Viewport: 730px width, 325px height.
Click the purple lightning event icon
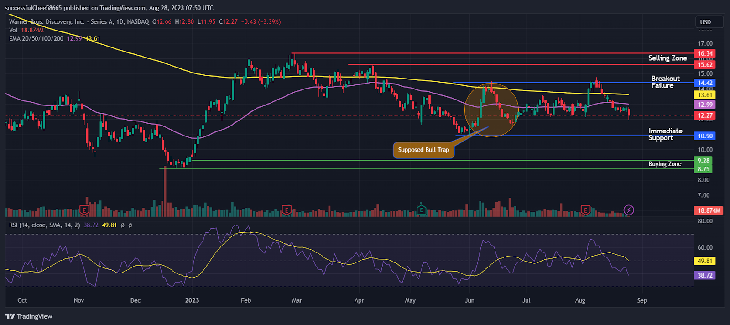point(629,210)
